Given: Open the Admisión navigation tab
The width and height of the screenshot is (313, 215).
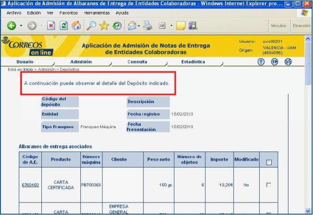Looking at the screenshot, I should pos(81,62).
